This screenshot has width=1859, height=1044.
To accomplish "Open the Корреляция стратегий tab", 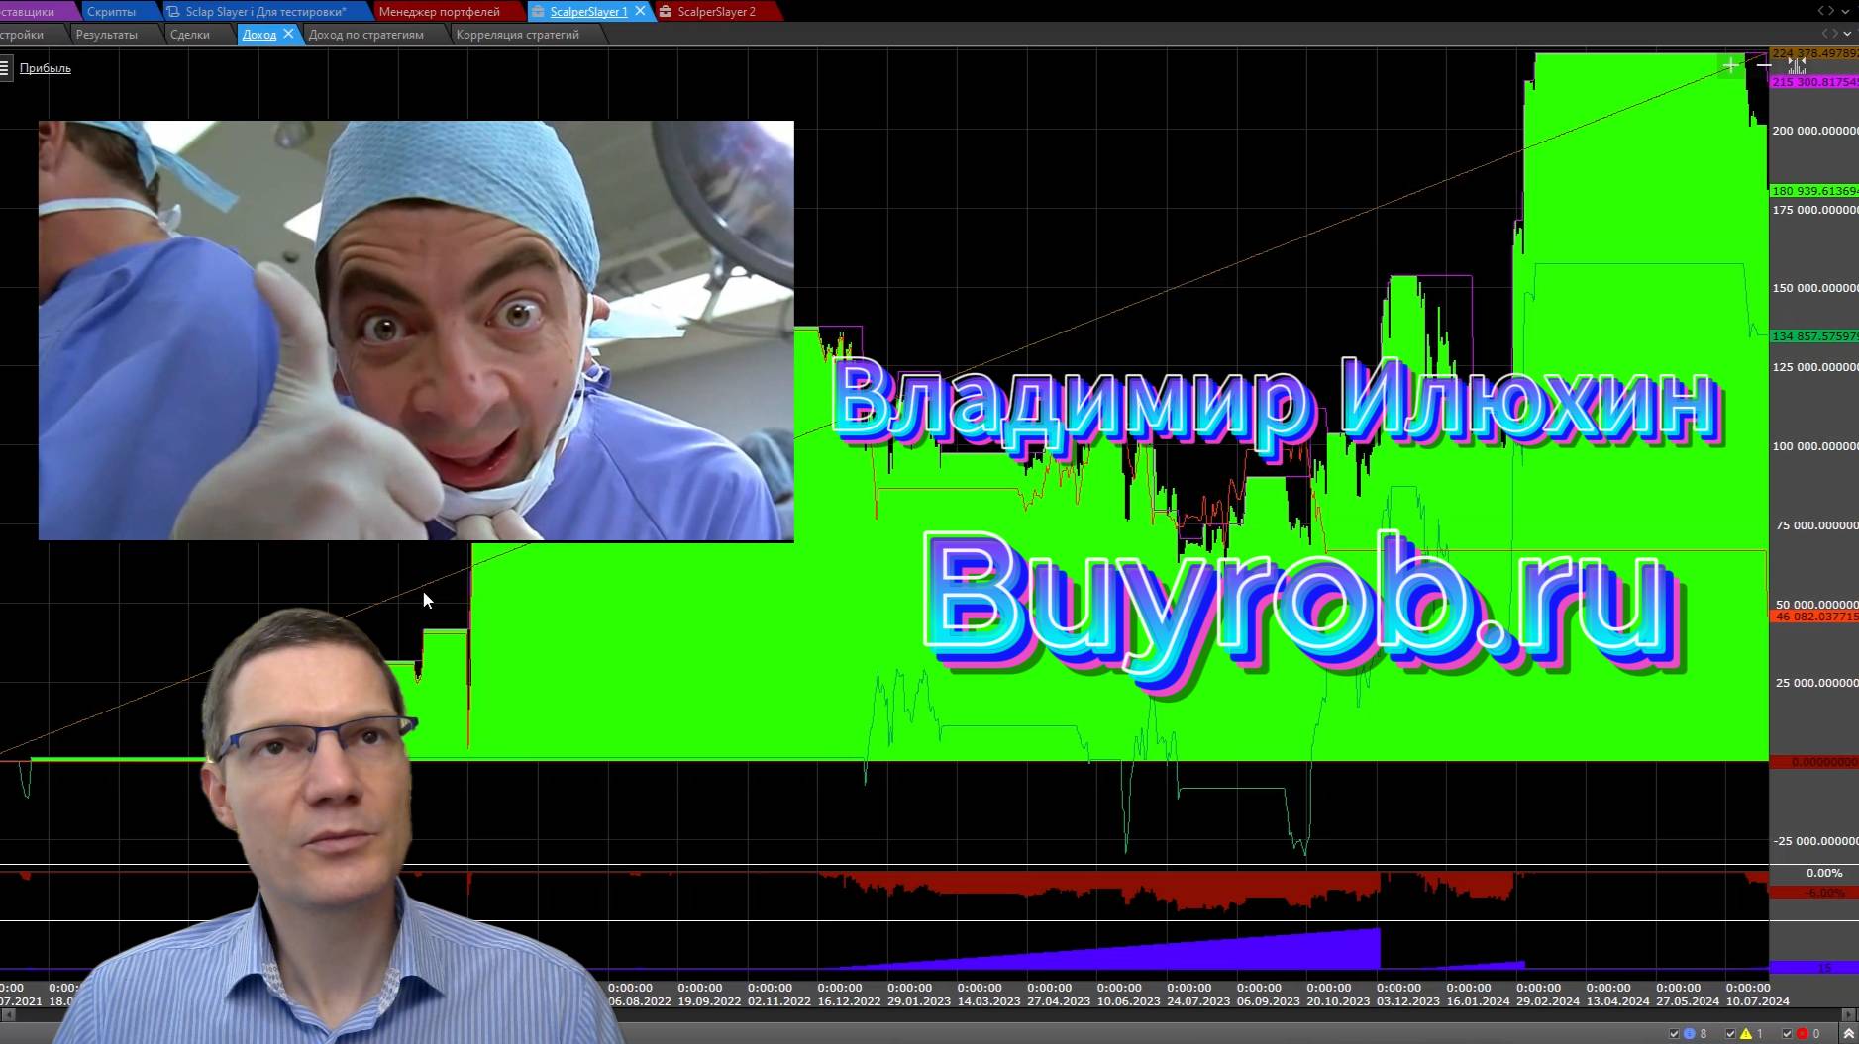I will (519, 34).
